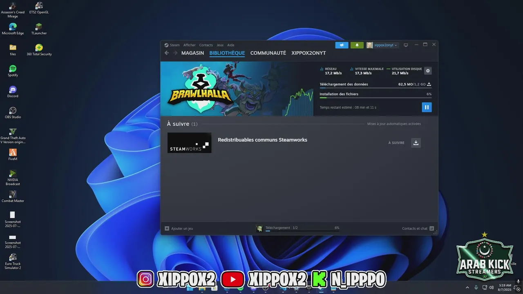Viewport: 523px width, 294px height.
Task: Click the microphone icon in system tray
Action: (476, 287)
